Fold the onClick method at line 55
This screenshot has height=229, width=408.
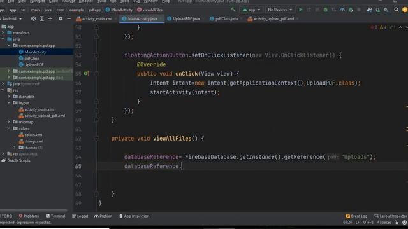pyautogui.click(x=96, y=74)
